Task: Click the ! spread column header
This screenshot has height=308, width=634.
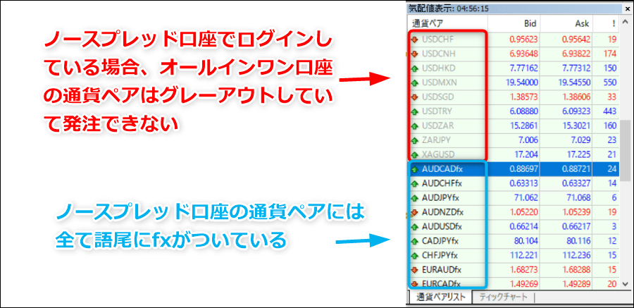Action: [x=606, y=23]
